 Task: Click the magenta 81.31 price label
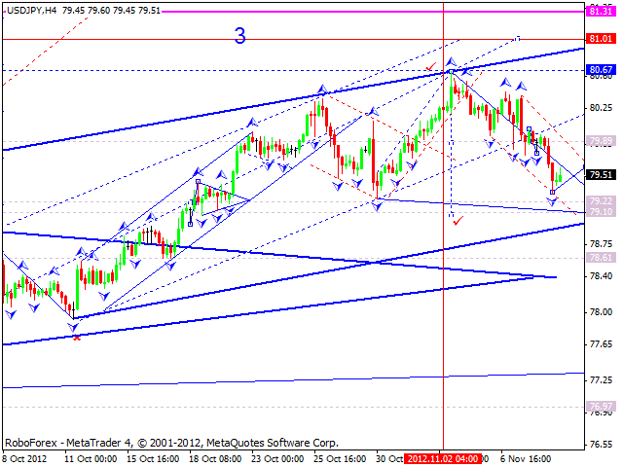point(600,11)
